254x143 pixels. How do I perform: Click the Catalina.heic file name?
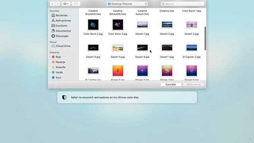click(x=167, y=11)
